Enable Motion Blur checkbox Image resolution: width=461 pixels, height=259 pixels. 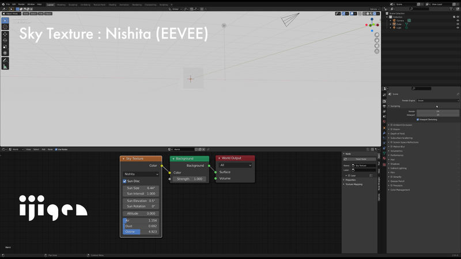click(x=392, y=147)
